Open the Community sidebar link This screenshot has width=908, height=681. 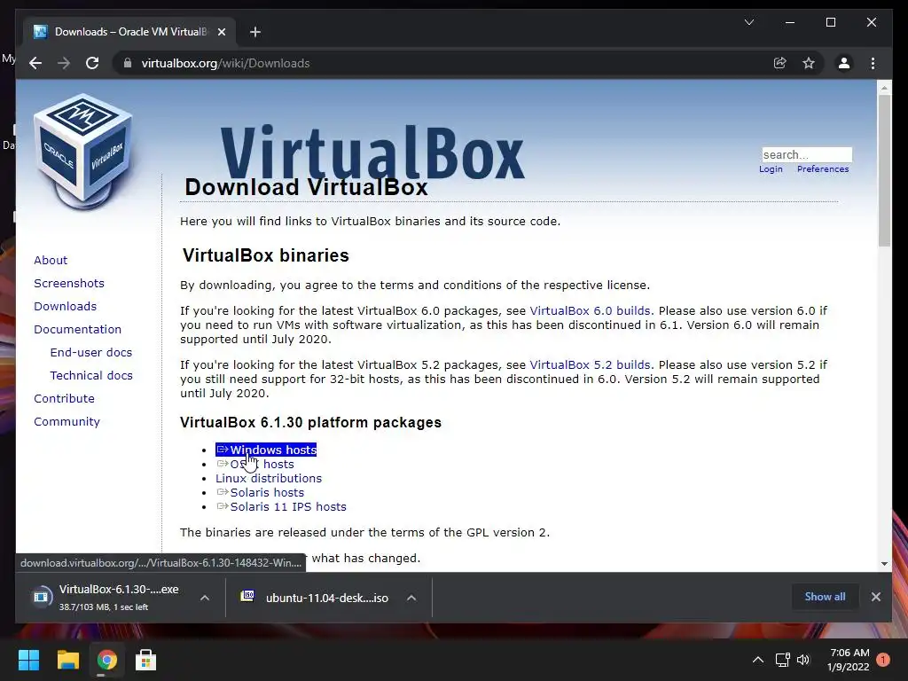(x=67, y=421)
